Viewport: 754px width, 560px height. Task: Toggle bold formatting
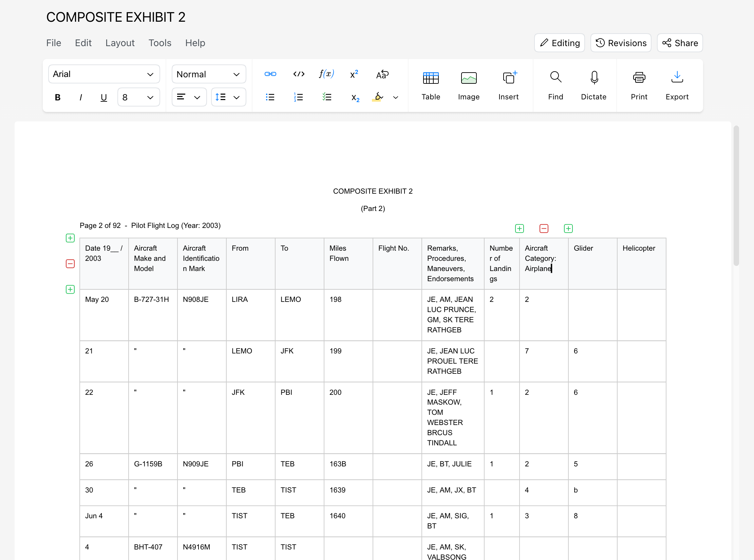tap(58, 97)
